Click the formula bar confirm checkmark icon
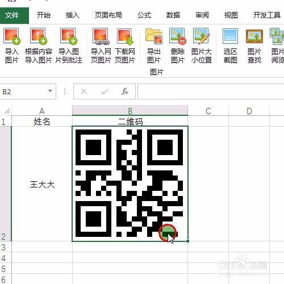This screenshot has width=284, height=284. [105, 91]
